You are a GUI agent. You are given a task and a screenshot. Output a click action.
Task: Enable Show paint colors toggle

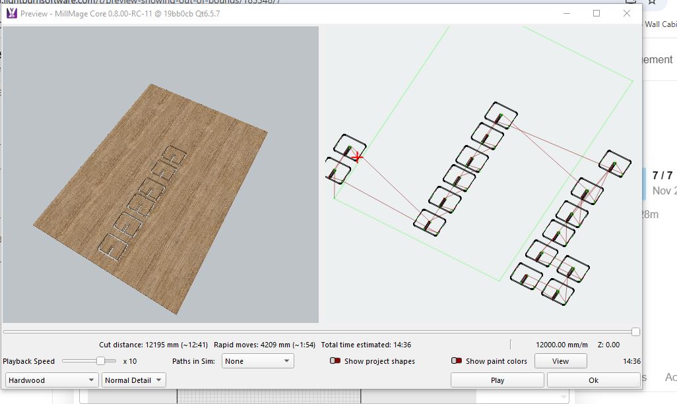coord(457,361)
